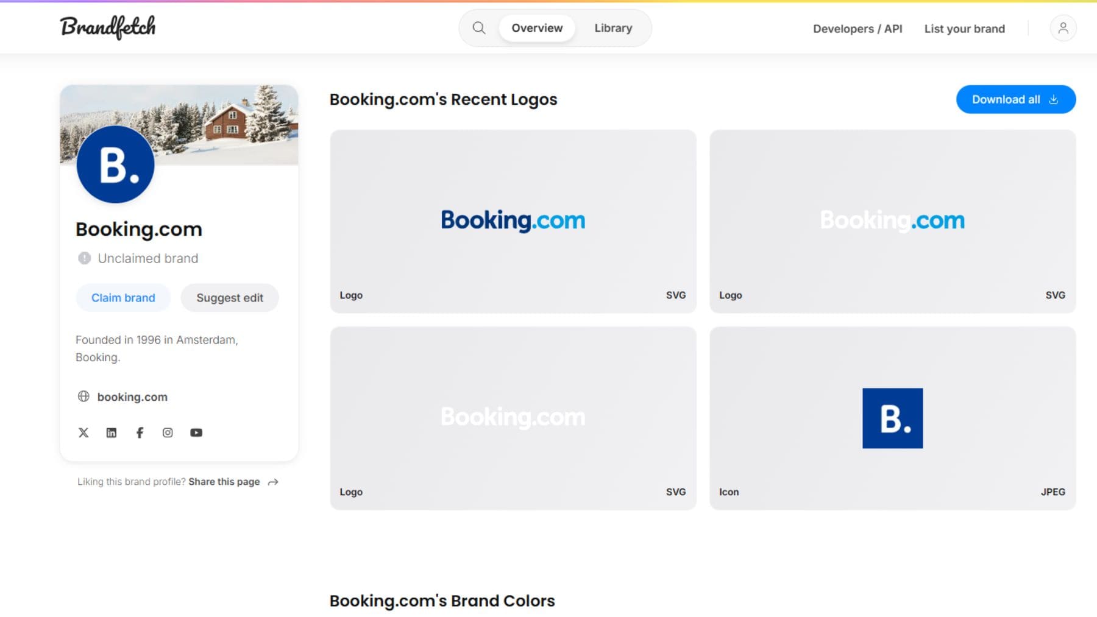The image size is (1097, 617).
Task: Click the Unclaimed brand info indicator
Action: 83,258
